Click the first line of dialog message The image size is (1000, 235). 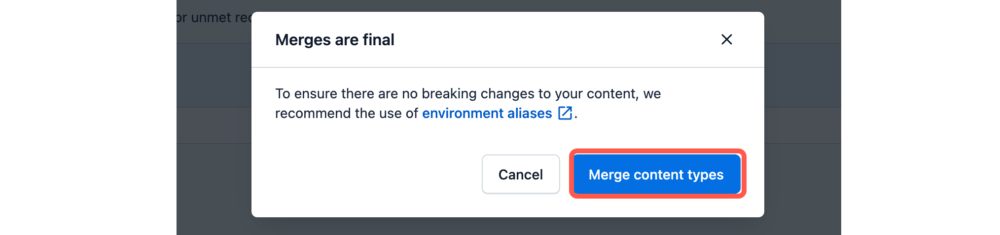click(x=467, y=93)
